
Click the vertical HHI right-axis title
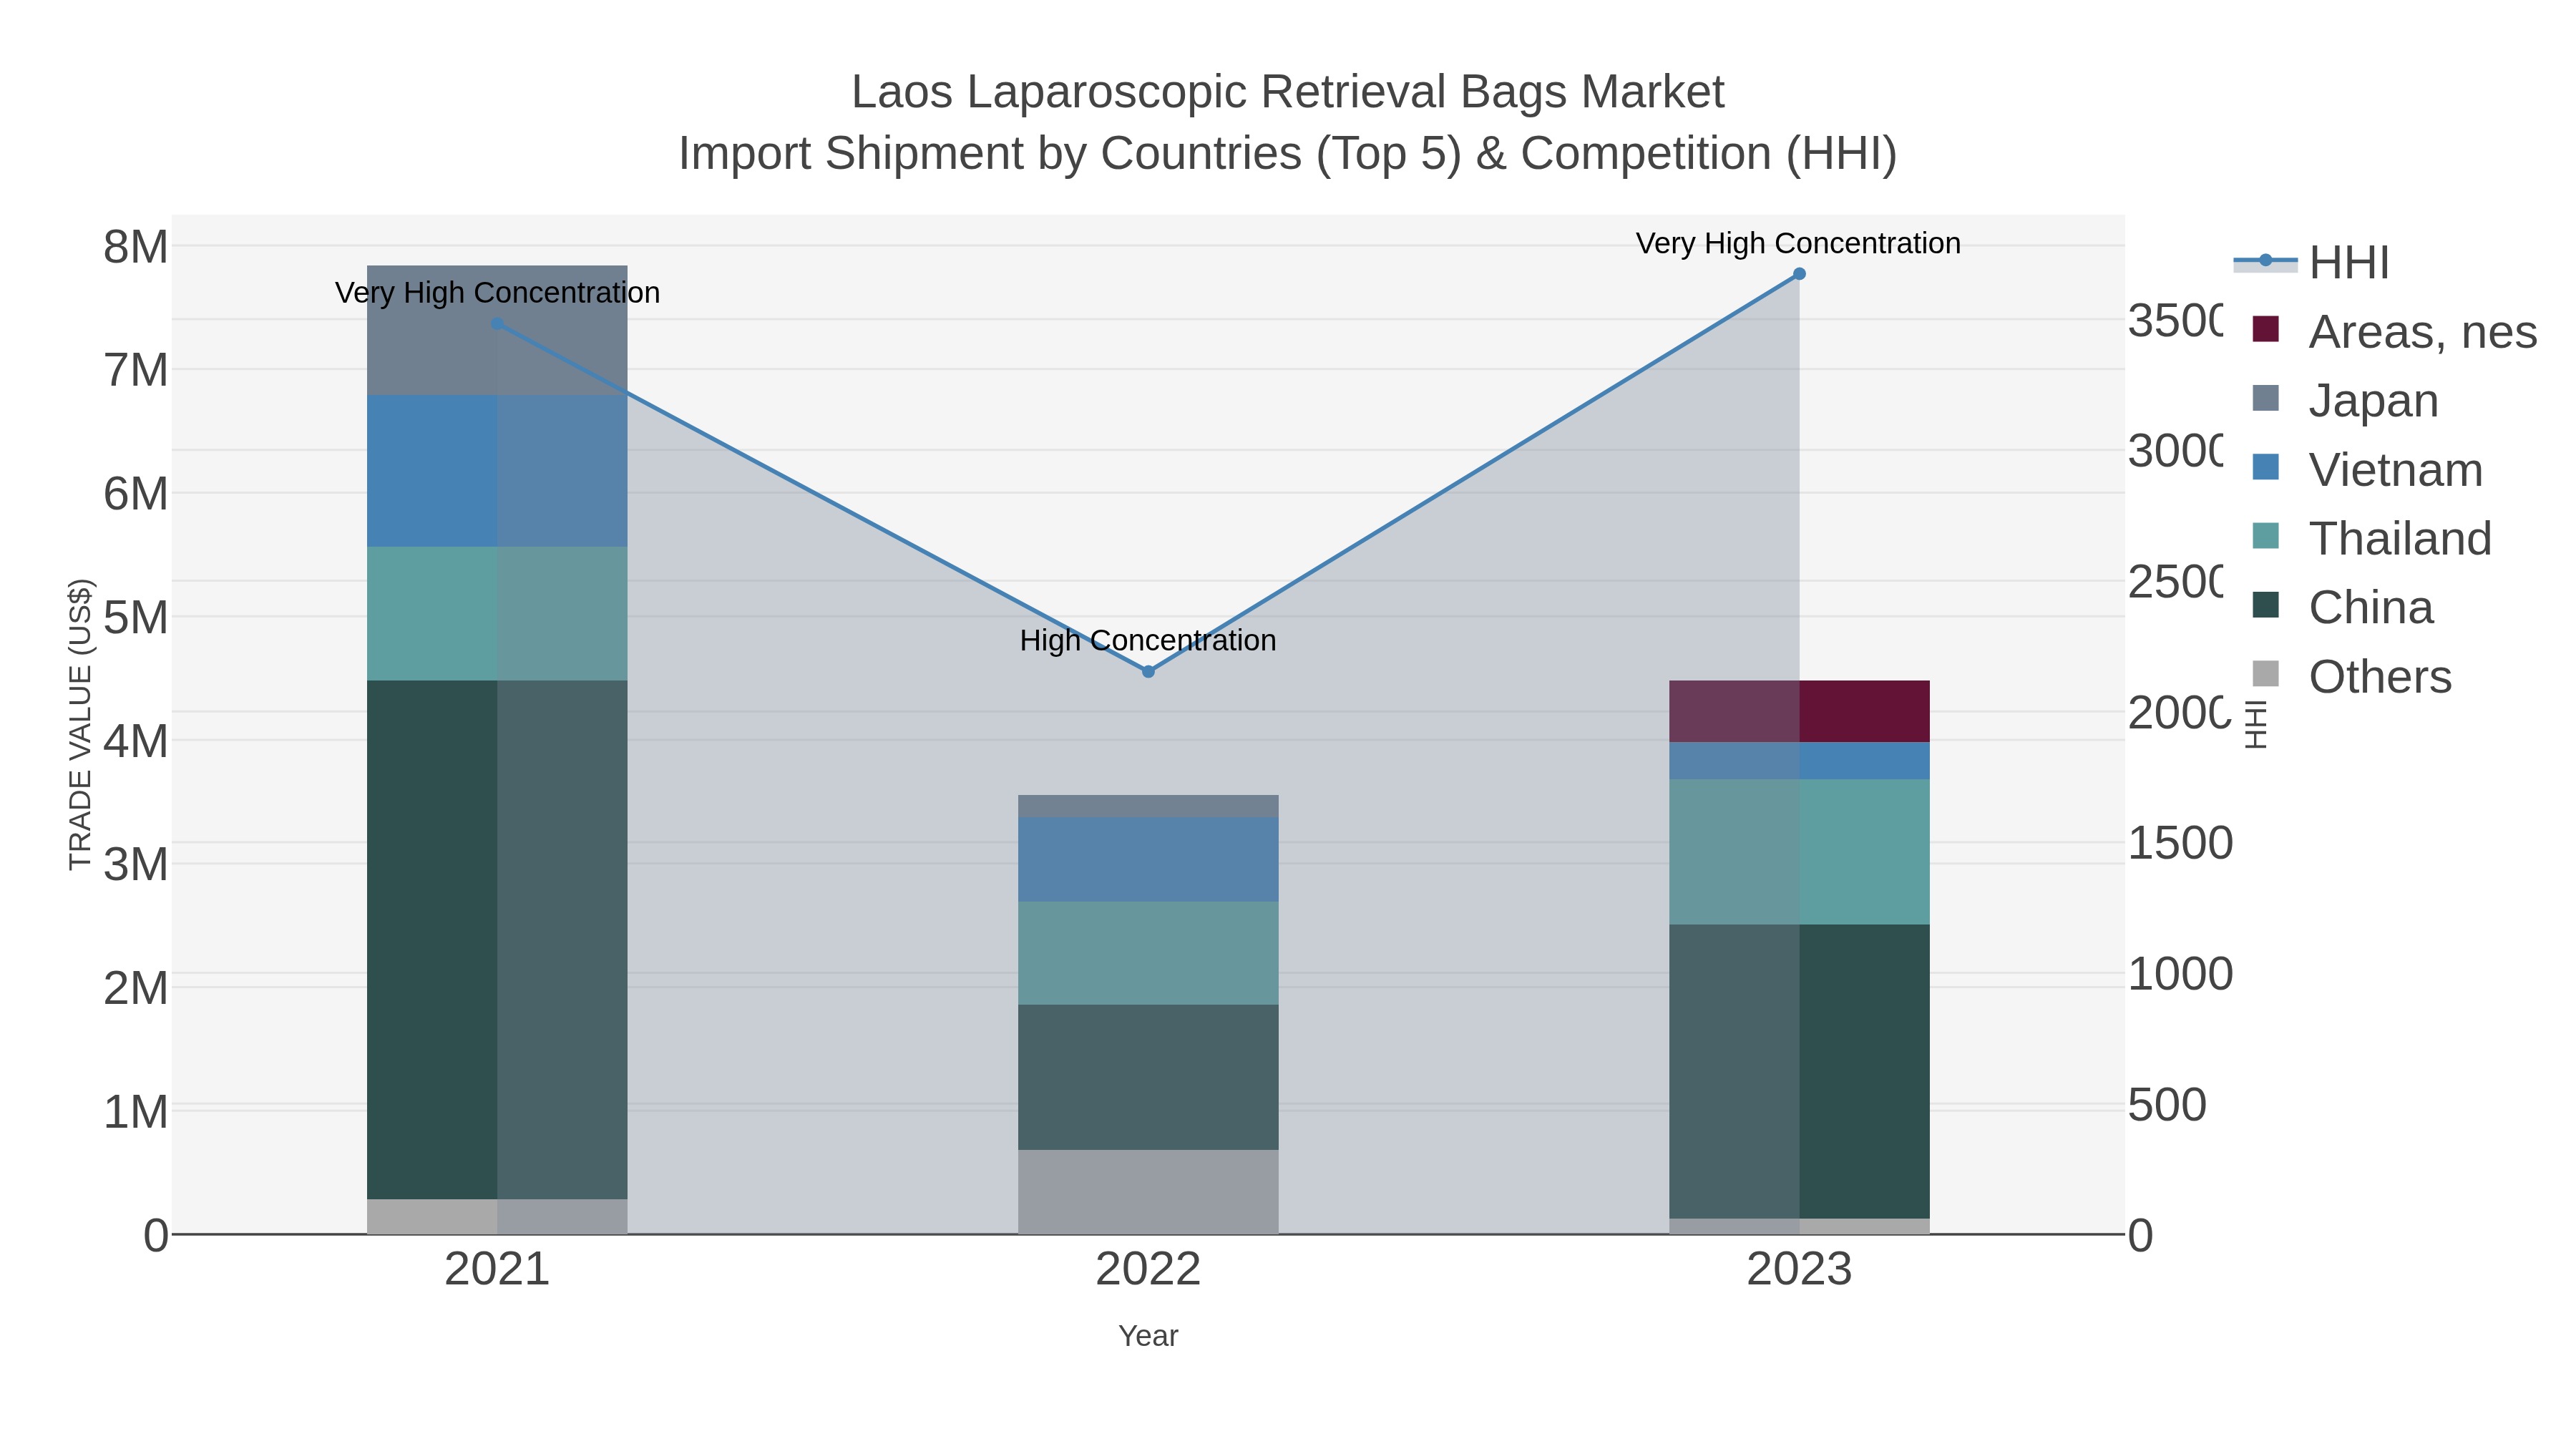(x=2255, y=724)
